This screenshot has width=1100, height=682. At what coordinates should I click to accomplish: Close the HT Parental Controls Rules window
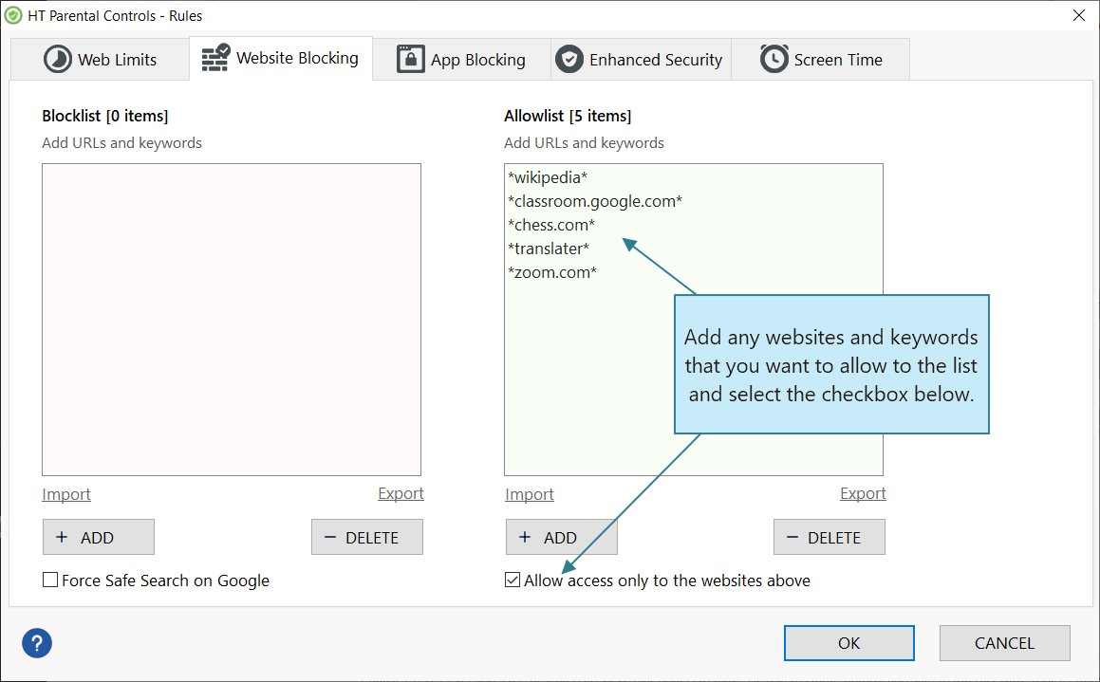pyautogui.click(x=1079, y=15)
